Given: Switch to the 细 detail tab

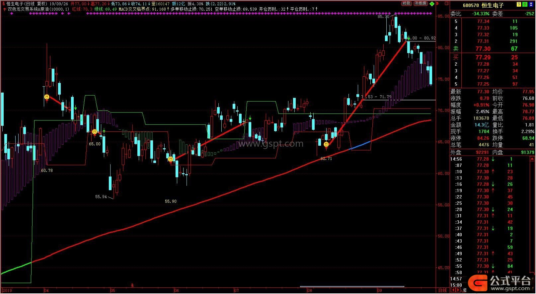Looking at the screenshot, I should [x=465, y=290].
